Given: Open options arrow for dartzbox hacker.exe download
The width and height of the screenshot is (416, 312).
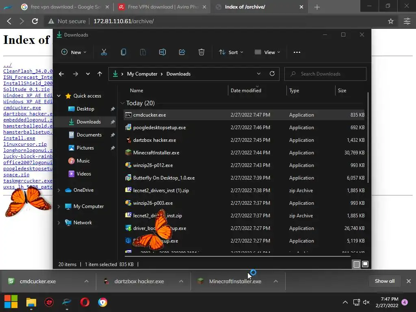Looking at the screenshot, I should click(181, 281).
